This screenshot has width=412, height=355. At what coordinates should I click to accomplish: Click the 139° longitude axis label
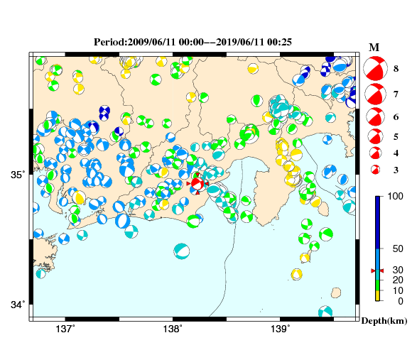coord(280,329)
